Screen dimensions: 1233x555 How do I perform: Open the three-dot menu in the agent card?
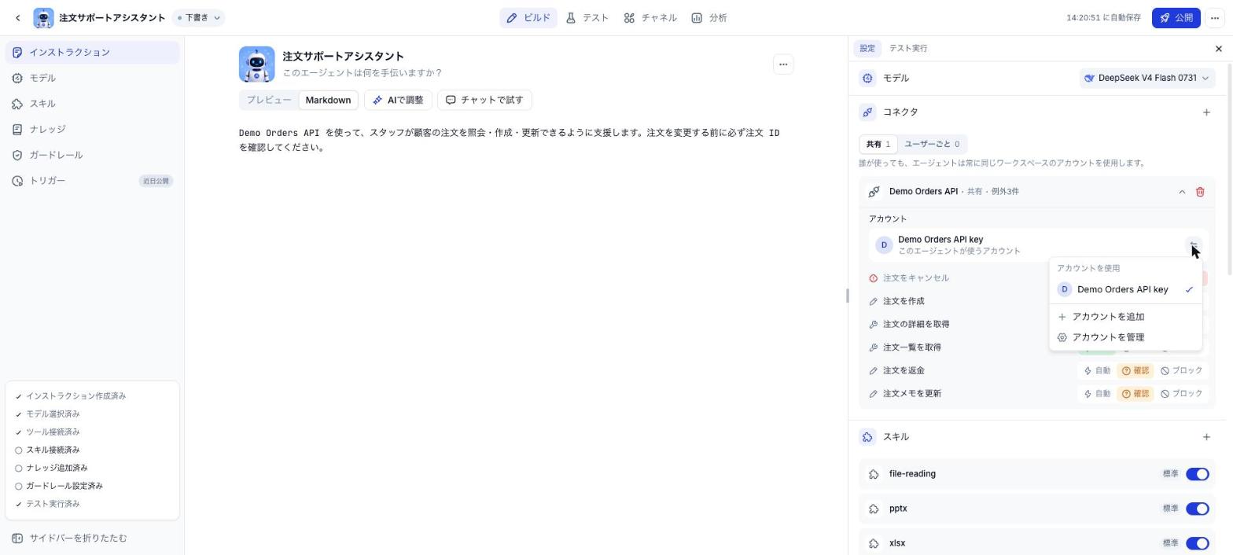pyautogui.click(x=783, y=64)
